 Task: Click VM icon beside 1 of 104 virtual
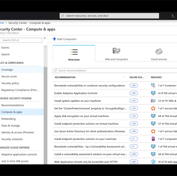tap(153, 147)
